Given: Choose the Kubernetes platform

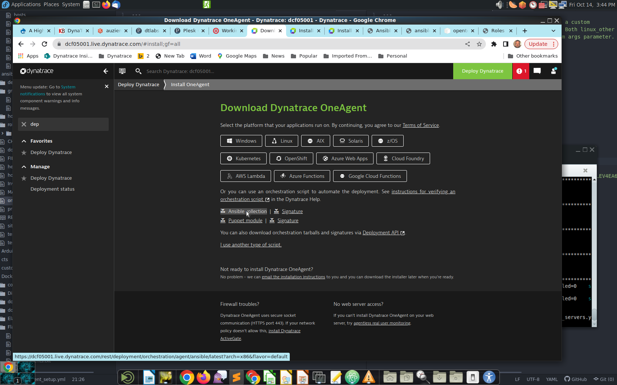Looking at the screenshot, I should [x=243, y=158].
